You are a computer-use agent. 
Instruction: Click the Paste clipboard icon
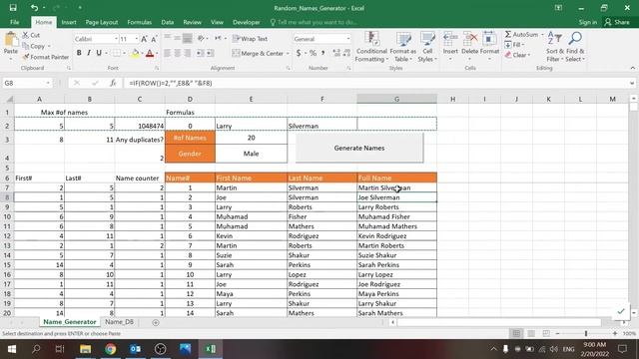click(11, 40)
